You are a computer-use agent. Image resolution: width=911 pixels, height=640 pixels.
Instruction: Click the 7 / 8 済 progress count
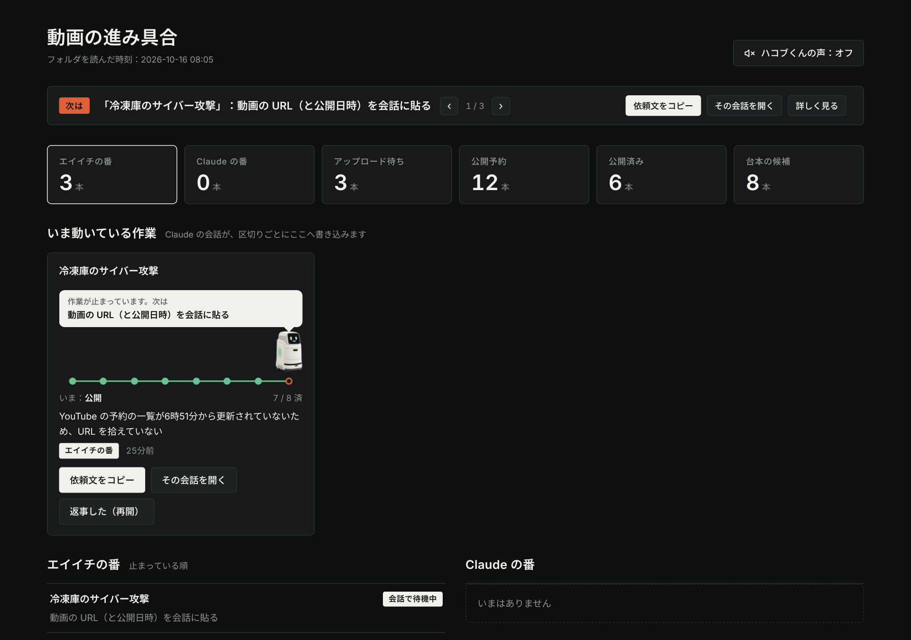click(288, 398)
